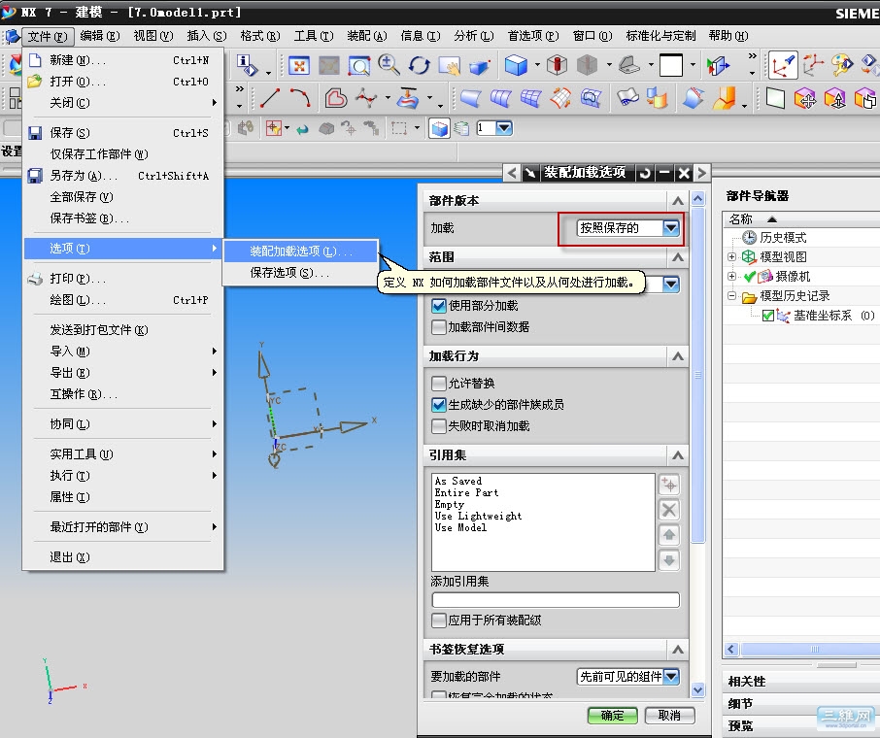
Task: Collapse the 范围 section
Action: point(678,257)
